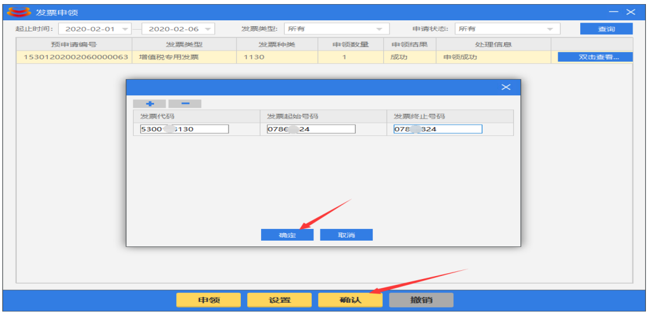Click the 双击查看... button in the row
The height and width of the screenshot is (315, 650).
(595, 57)
